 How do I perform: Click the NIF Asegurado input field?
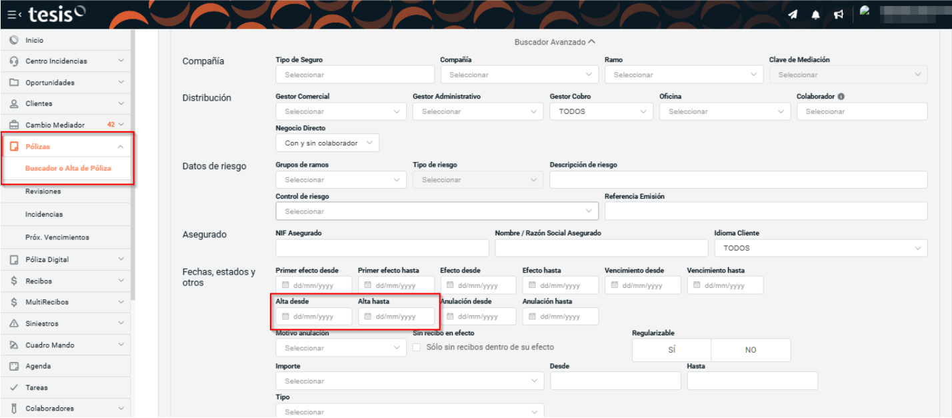point(382,248)
